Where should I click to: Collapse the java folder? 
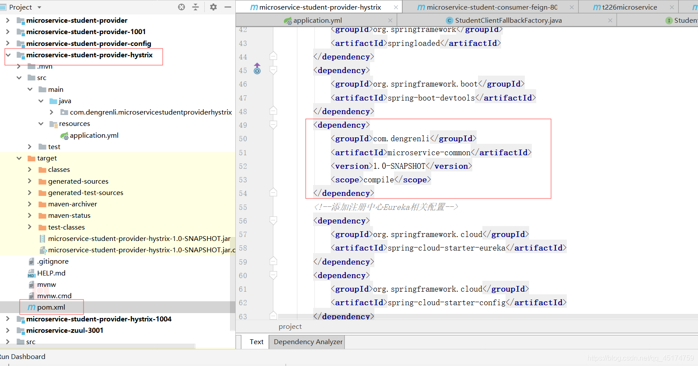click(x=41, y=101)
